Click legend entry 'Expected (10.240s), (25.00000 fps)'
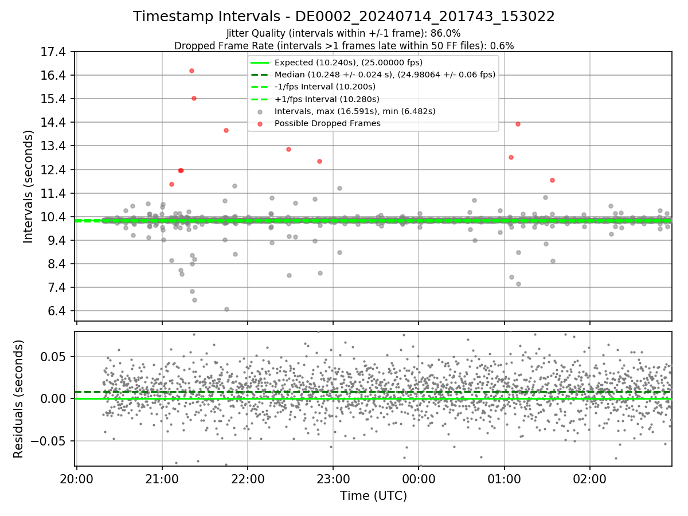The width and height of the screenshot is (688, 516). (349, 62)
